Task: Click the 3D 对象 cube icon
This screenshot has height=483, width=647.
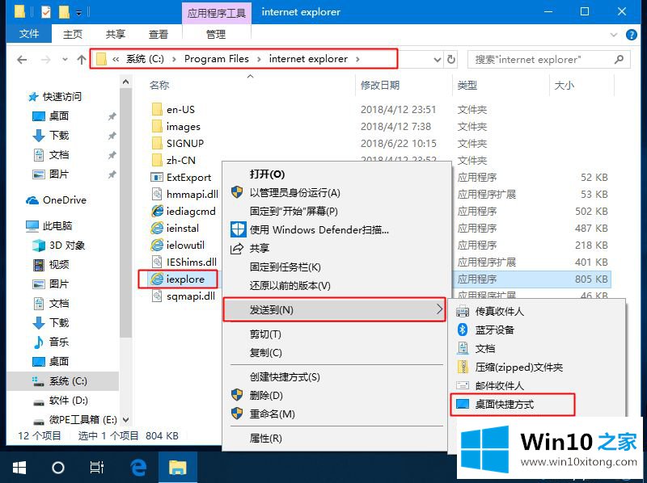Action: (39, 246)
